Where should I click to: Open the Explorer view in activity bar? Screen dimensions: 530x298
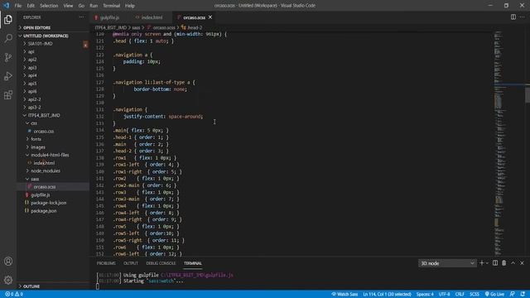coord(8,20)
